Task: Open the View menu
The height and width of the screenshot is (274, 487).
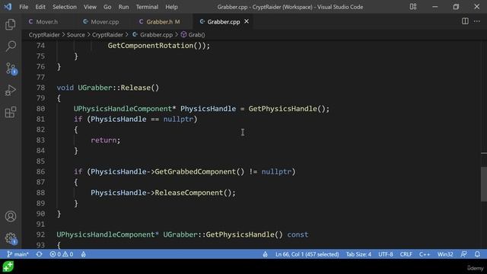Action: [90, 7]
